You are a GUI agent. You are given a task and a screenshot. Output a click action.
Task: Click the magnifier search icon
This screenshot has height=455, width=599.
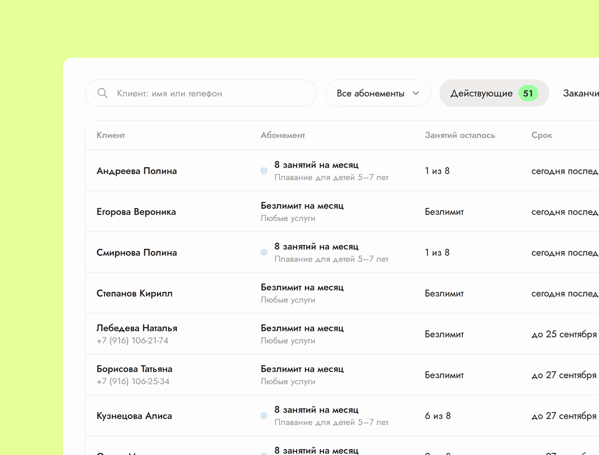pyautogui.click(x=102, y=93)
